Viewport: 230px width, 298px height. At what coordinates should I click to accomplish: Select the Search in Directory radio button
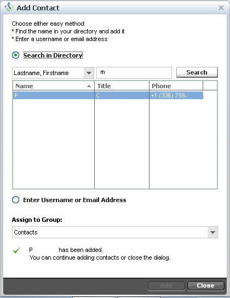pyautogui.click(x=15, y=55)
